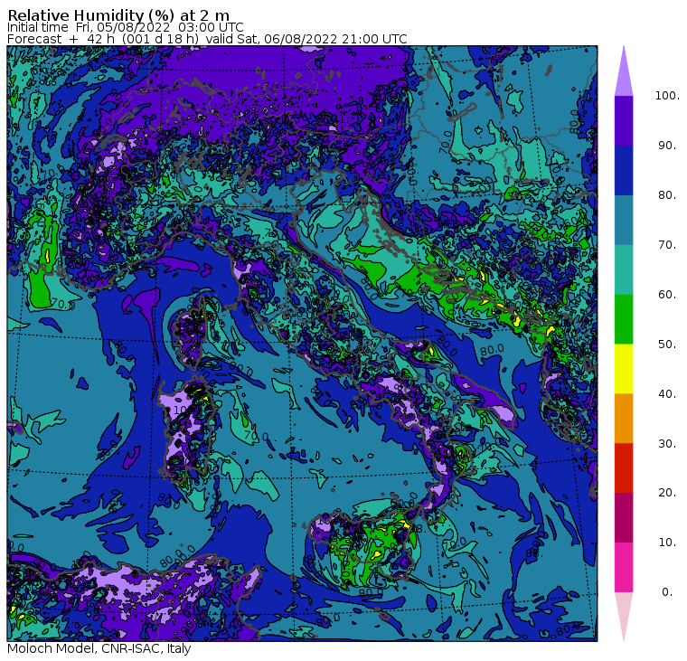Select the teal 60–70 legend color band
Image resolution: width=687 pixels, height=661 pixels.
[624, 269]
